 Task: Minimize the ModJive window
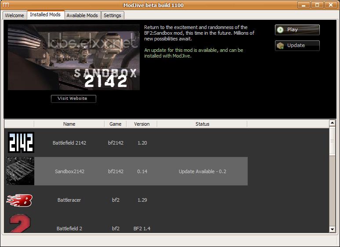click(304, 5)
